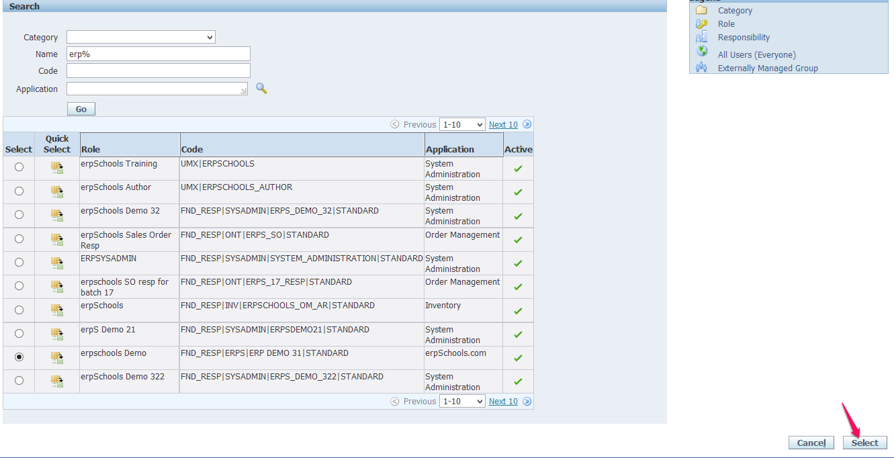Open the bottom 1-10 records dropdown
894x458 pixels.
(x=462, y=402)
